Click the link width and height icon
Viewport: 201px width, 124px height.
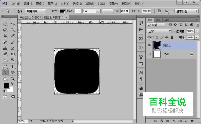133,11
